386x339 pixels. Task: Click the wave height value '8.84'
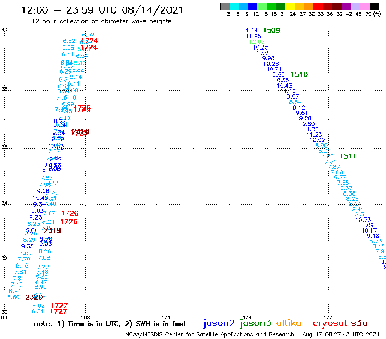295,102
